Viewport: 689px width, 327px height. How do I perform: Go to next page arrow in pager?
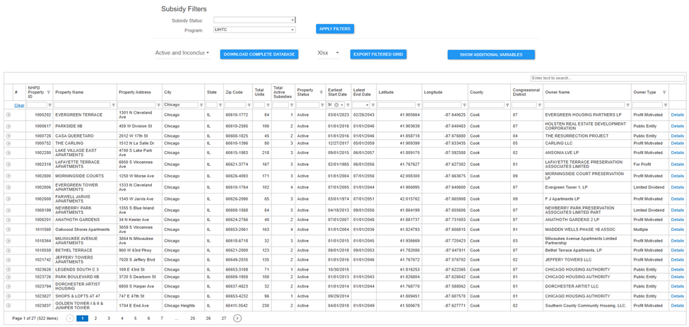point(237,319)
